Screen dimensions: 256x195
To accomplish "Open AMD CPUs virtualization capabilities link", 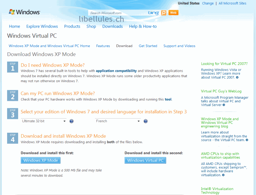I will click(x=220, y=155).
